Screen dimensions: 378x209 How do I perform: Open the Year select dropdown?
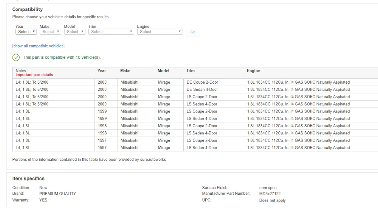tap(26, 32)
